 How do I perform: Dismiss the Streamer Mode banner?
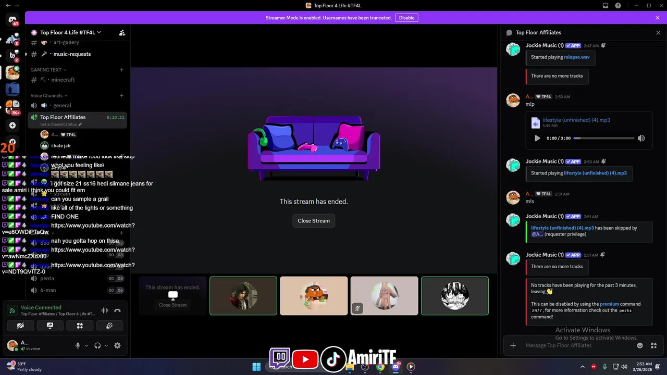[658, 18]
